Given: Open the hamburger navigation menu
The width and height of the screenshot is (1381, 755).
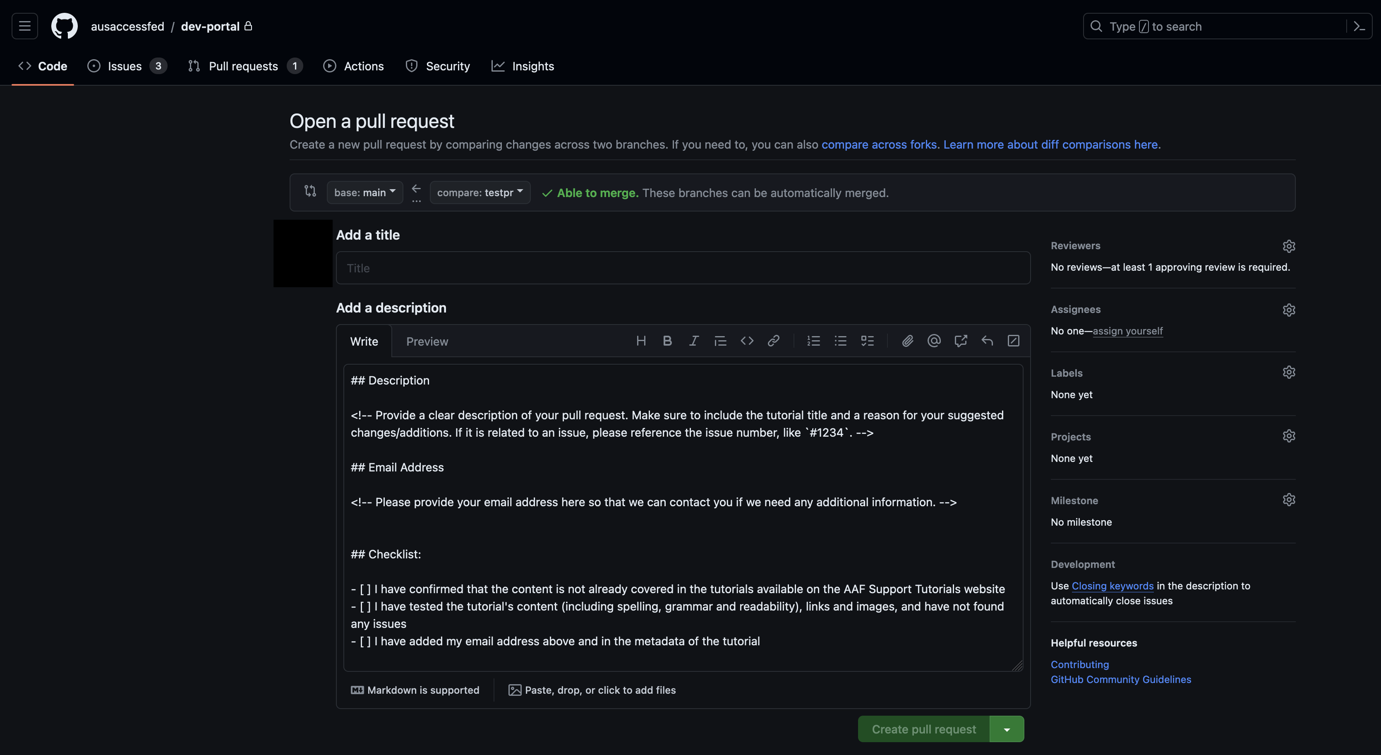Looking at the screenshot, I should point(25,26).
